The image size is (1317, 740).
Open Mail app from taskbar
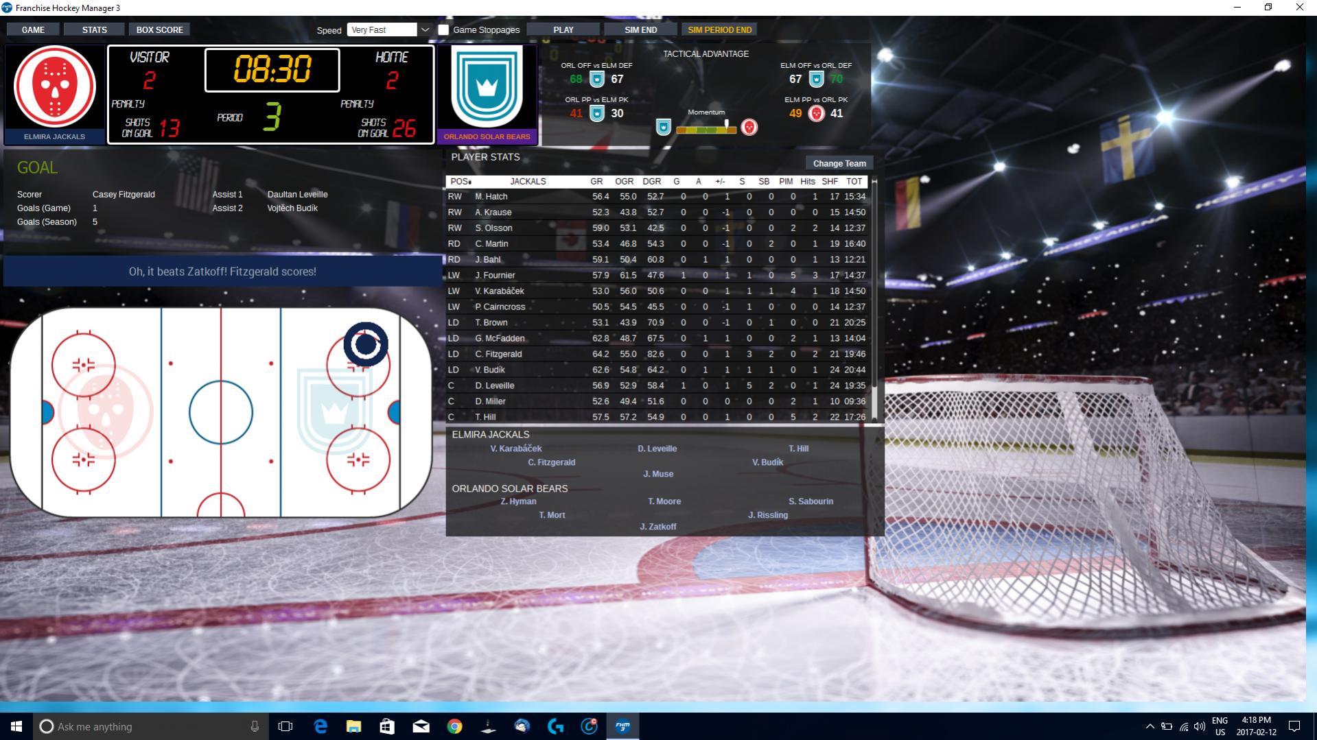tap(421, 726)
